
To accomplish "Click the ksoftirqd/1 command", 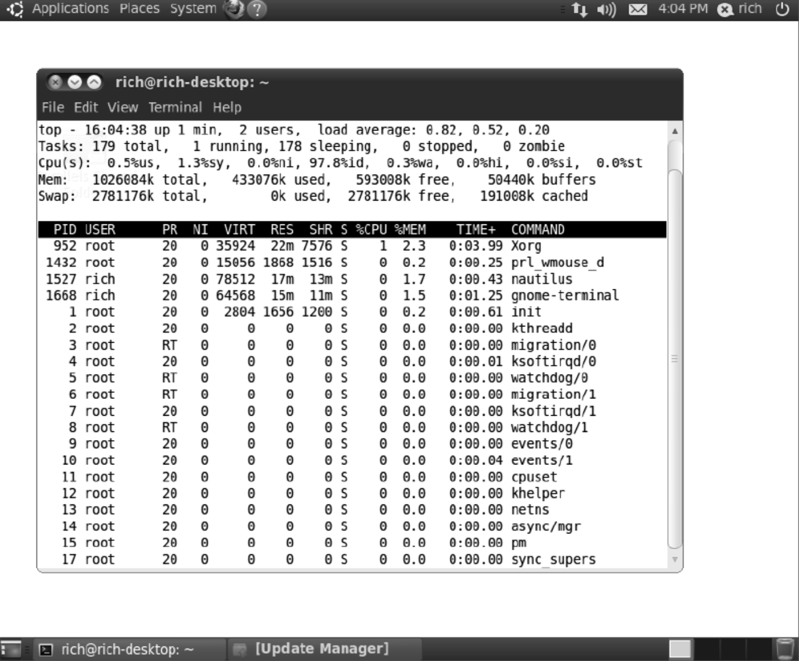I will [x=553, y=411].
